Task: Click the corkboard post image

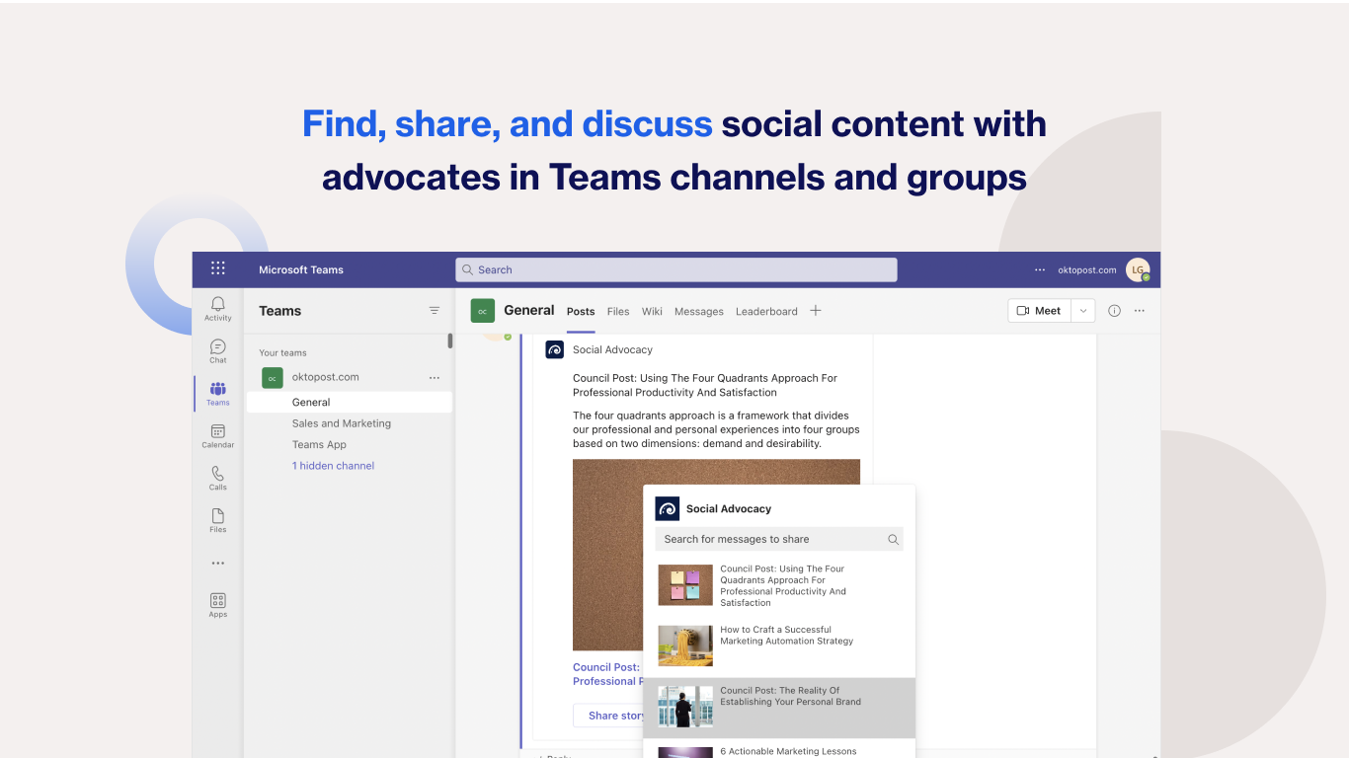Action: point(607,555)
